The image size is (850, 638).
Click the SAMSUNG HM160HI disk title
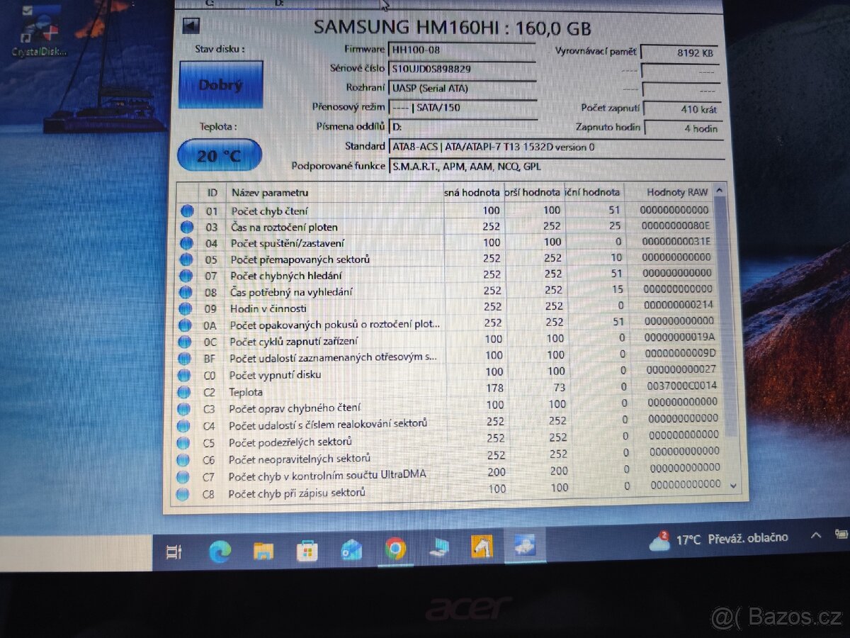tap(452, 28)
